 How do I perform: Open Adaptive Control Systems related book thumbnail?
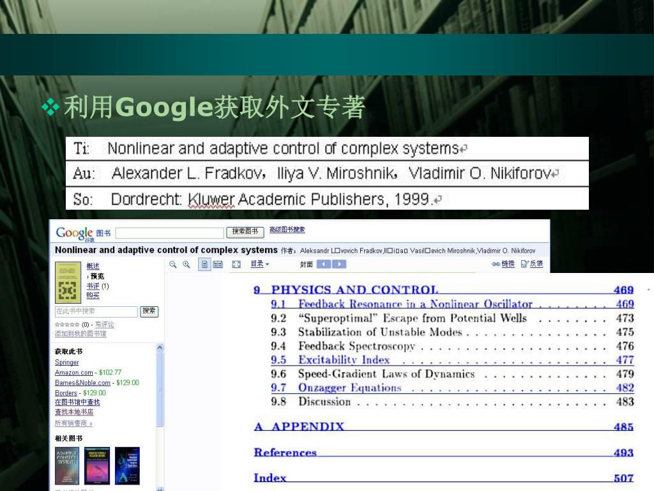[x=66, y=465]
